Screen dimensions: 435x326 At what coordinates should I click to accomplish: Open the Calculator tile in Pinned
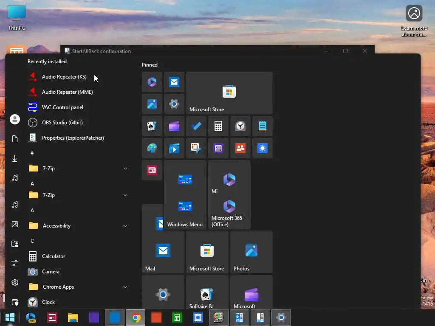point(218,126)
